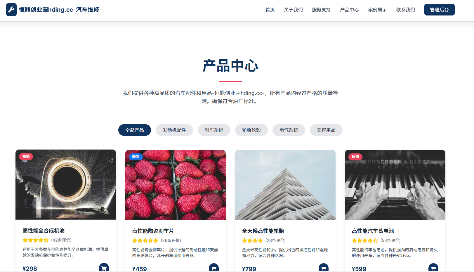Open the building image of 全天候高性能轮胎
This screenshot has height=272, width=474.
(x=285, y=185)
